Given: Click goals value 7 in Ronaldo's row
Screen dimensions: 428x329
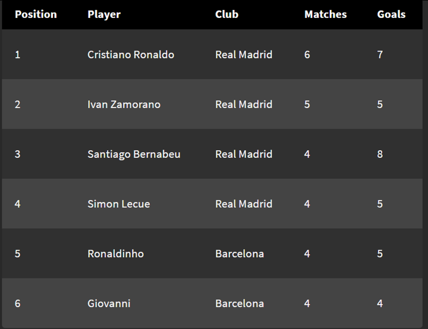Looking at the screenshot, I should [380, 55].
